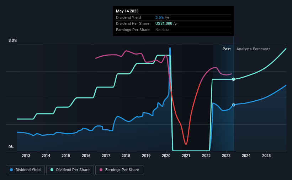The image size is (292, 180).
Task: Click the 2025 x-axis year label
Action: click(x=266, y=156)
